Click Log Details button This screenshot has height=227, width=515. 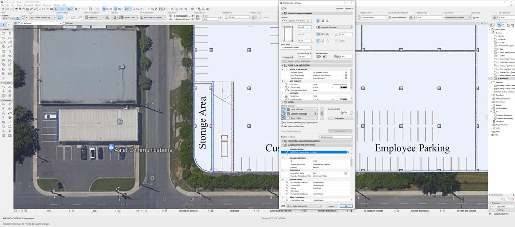[x=340, y=118]
